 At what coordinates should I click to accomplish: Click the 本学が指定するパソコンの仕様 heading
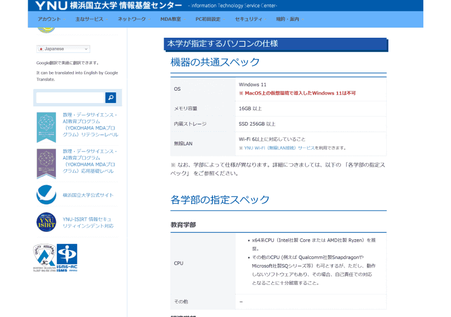pos(222,44)
